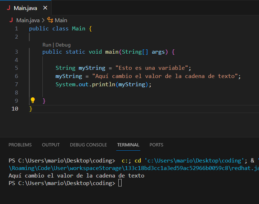Open the OUTPUT panel tab
This screenshot has width=259, height=204.
(x=51, y=145)
